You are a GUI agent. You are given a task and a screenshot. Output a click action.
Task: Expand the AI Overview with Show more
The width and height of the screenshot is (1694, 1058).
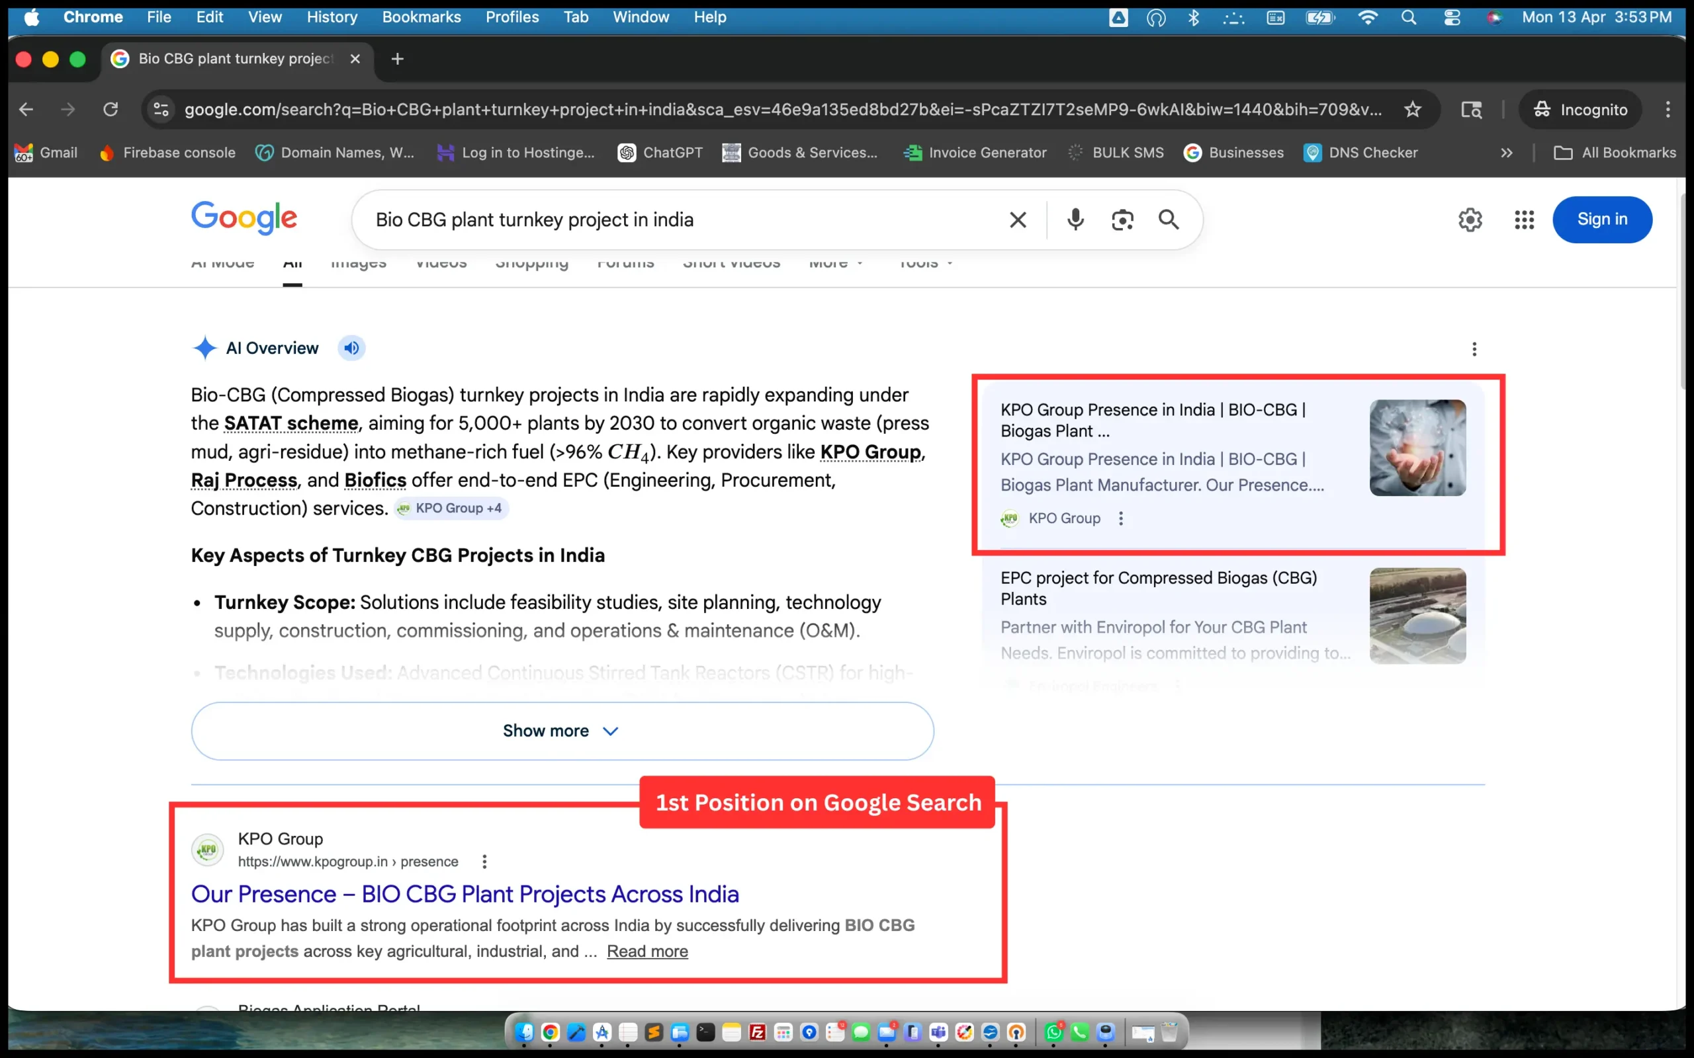click(562, 731)
